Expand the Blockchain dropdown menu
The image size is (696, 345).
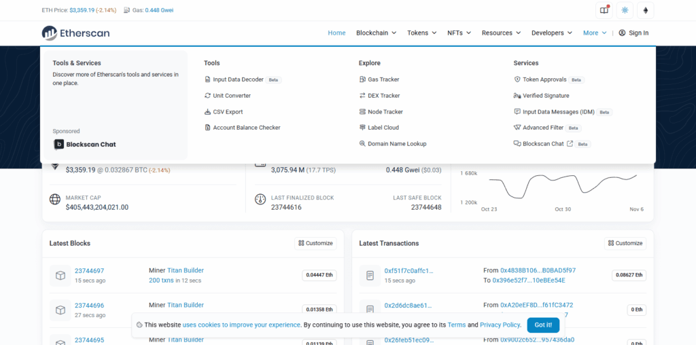[x=376, y=33]
